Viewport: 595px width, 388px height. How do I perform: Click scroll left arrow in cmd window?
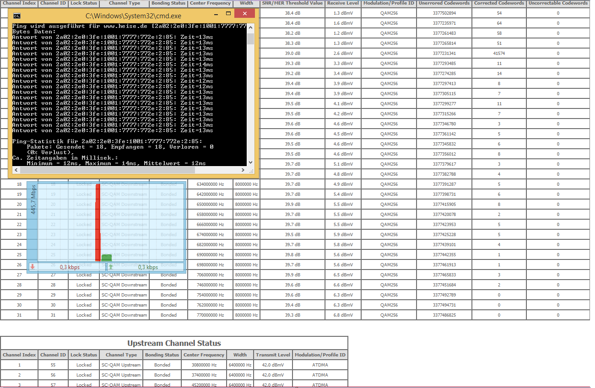point(15,170)
